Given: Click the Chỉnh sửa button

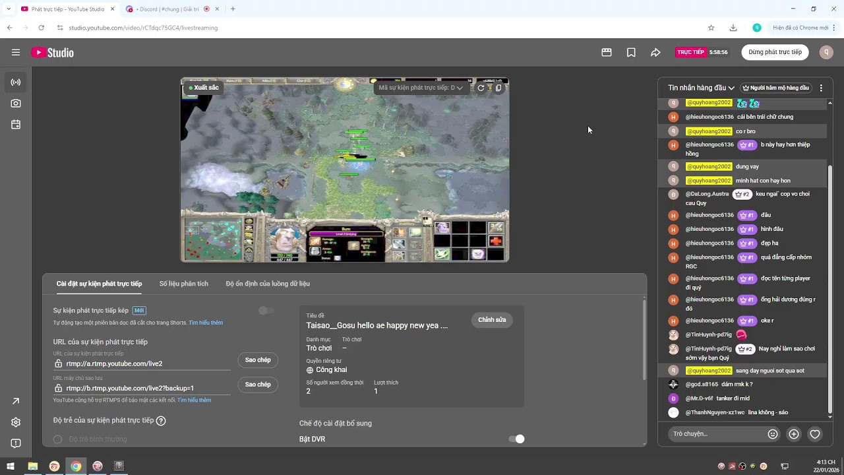Looking at the screenshot, I should (x=492, y=320).
